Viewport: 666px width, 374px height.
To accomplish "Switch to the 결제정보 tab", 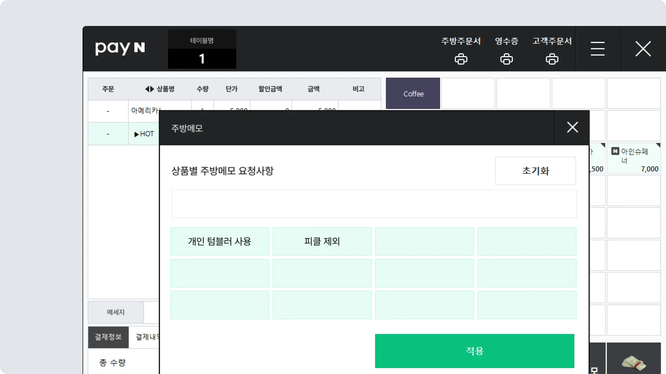I will coord(108,337).
